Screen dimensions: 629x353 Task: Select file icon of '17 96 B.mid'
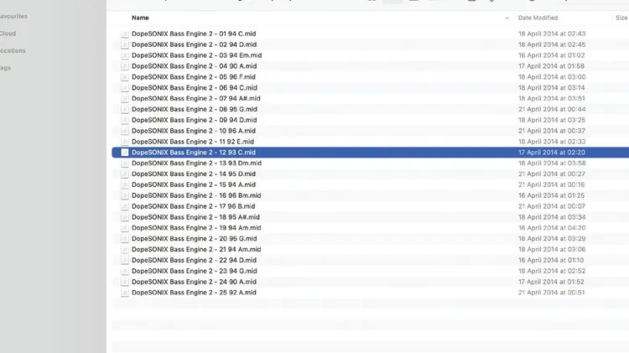(125, 207)
